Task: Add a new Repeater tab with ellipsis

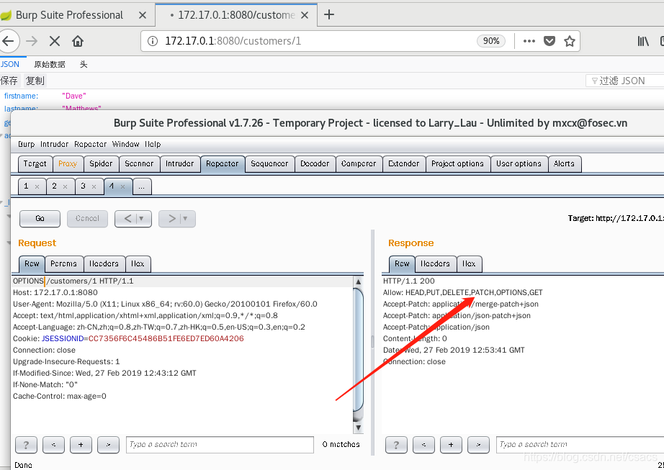Action: (x=142, y=186)
